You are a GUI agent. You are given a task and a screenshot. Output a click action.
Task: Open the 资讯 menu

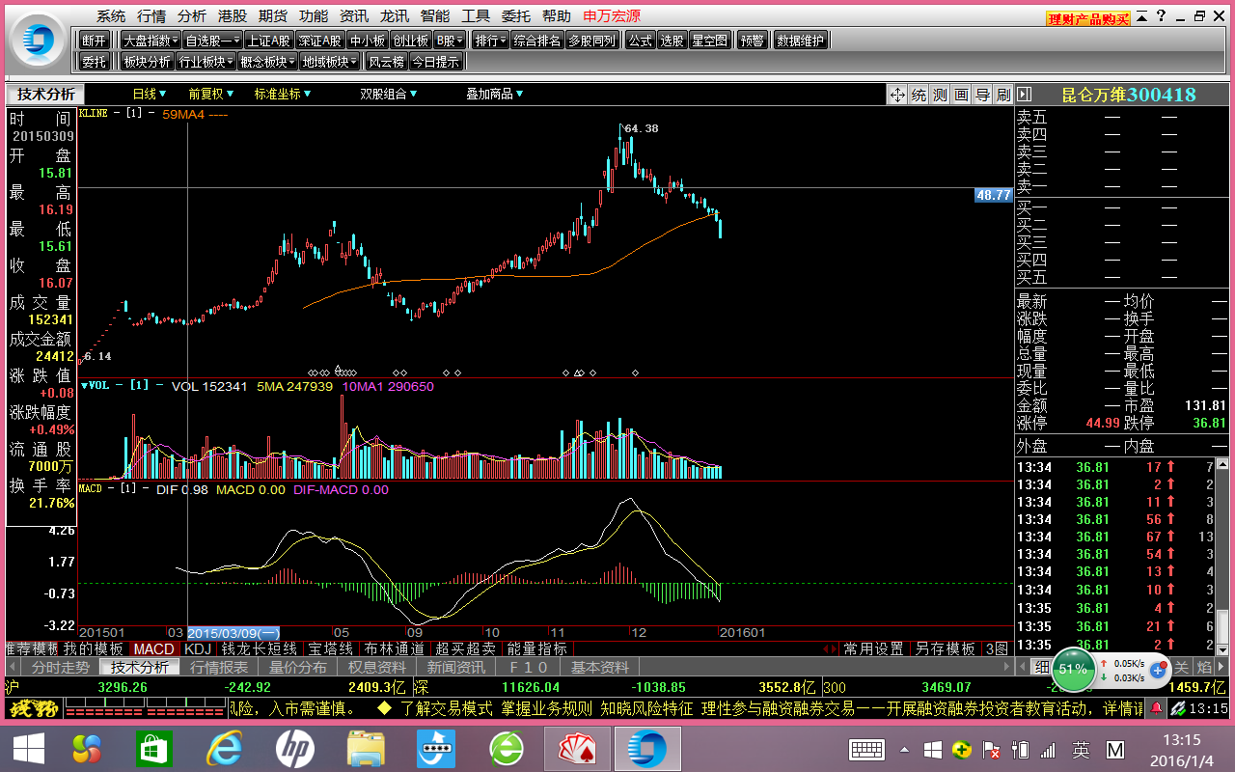tap(354, 15)
